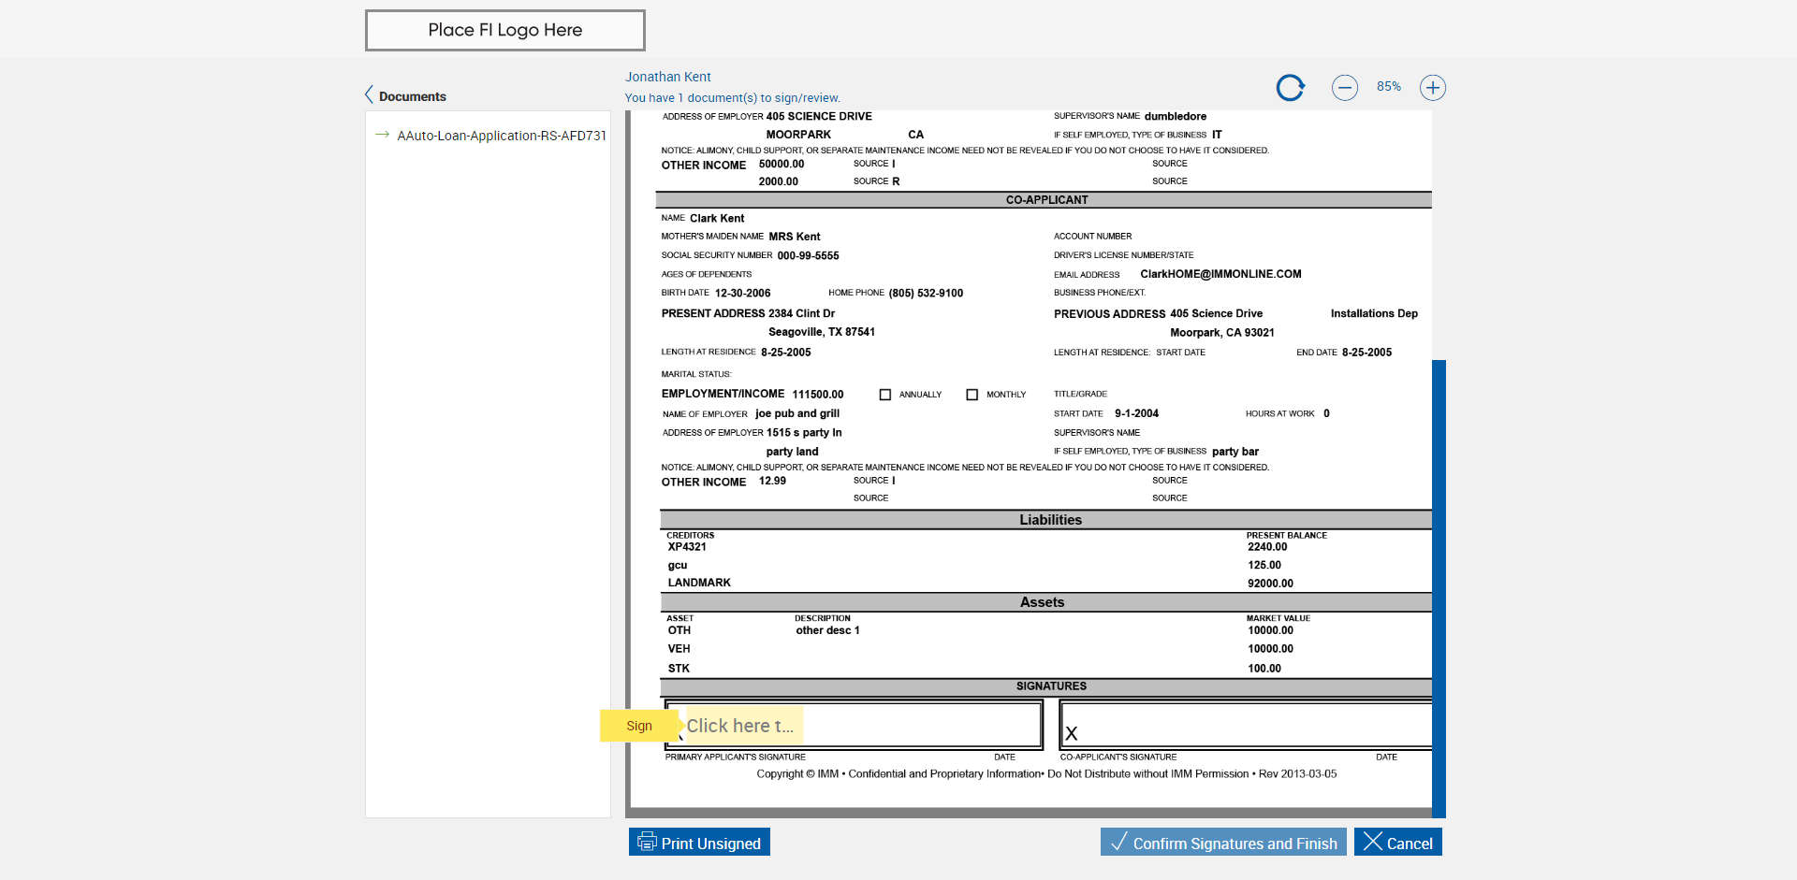Tick the MONTHLY checkbox for co-applicant income

972,395
